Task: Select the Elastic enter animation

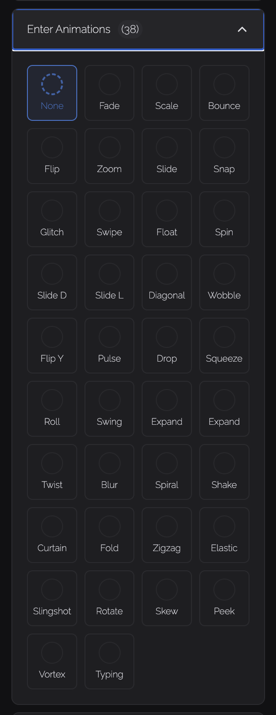Action: [224, 535]
